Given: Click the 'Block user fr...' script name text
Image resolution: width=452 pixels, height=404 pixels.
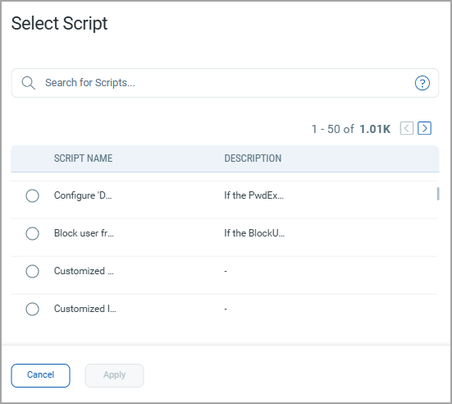Looking at the screenshot, I should pos(84,233).
